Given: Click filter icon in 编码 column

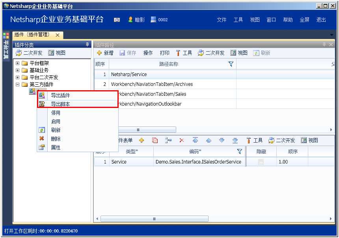Looking at the screenshot, I should [x=239, y=152].
